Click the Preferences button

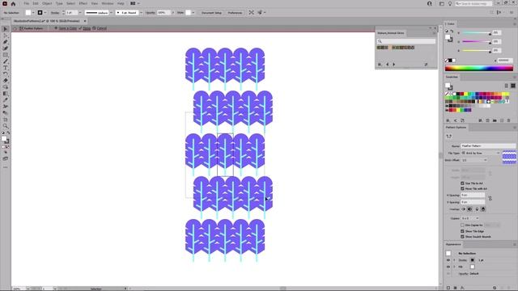235,13
